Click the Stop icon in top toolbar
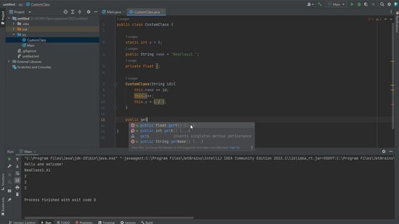Screen dimensions: 399x224 [x=373, y=4]
